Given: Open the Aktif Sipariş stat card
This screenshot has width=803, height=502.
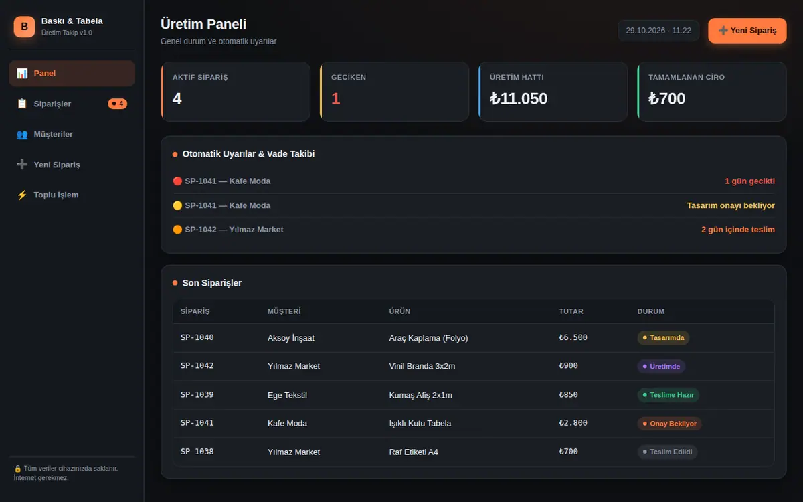Looking at the screenshot, I should point(236,92).
